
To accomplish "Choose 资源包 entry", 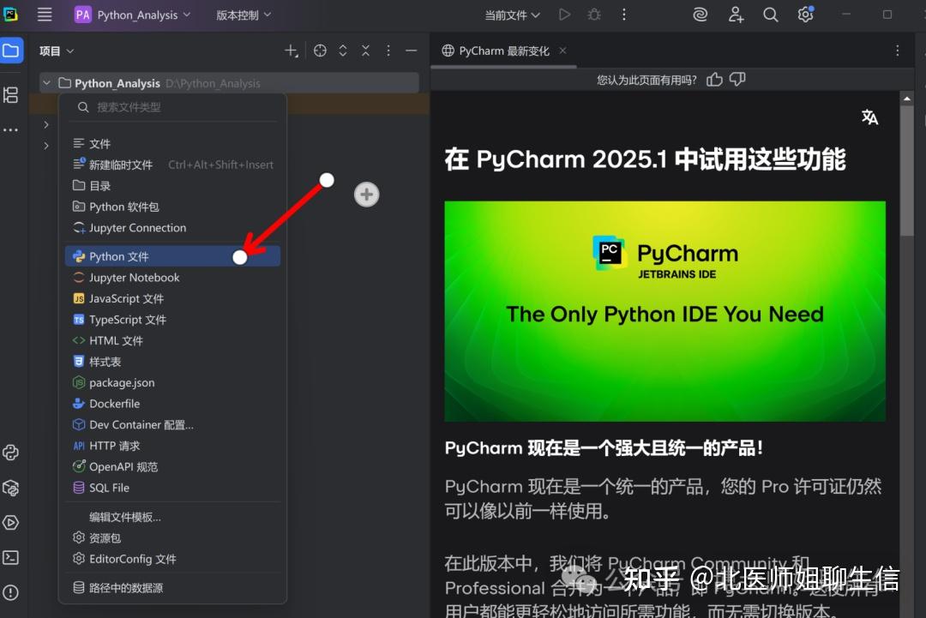I will (172, 538).
